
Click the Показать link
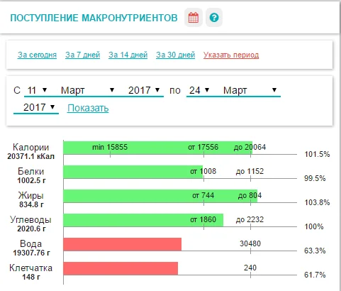[88, 108]
